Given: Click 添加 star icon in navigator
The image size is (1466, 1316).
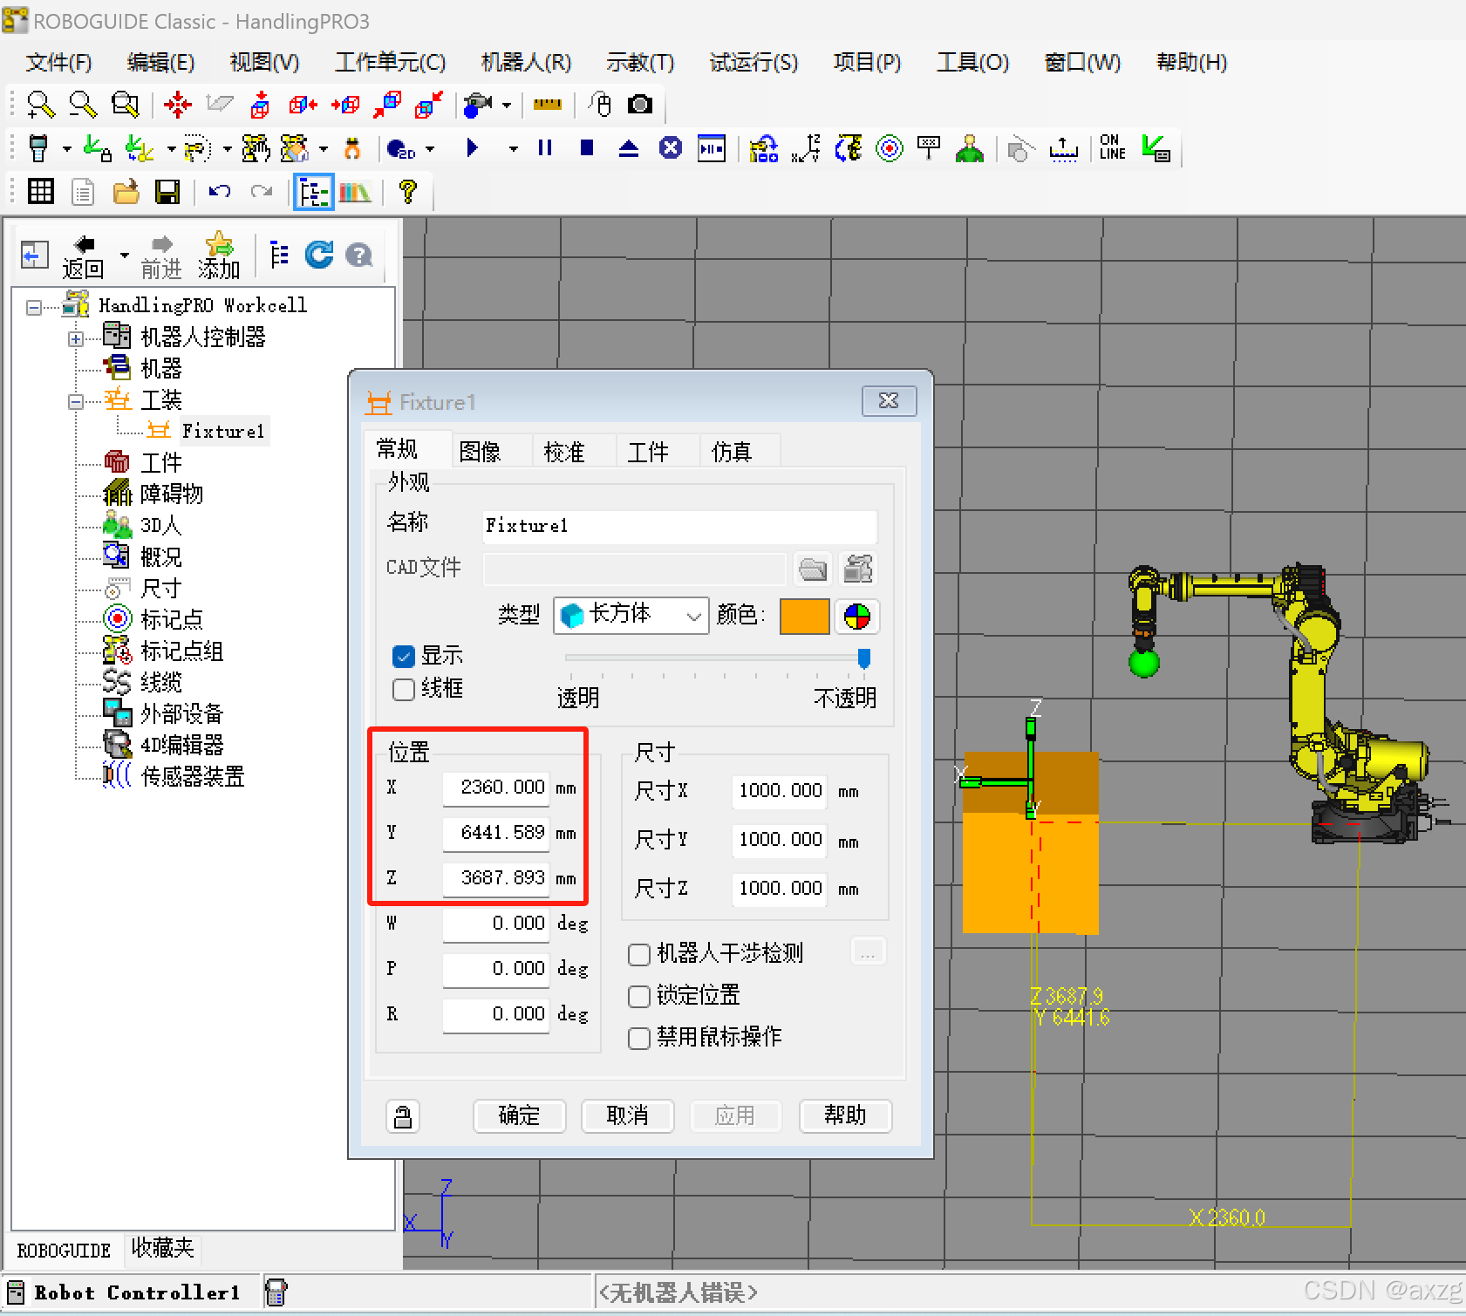Looking at the screenshot, I should pos(219,256).
